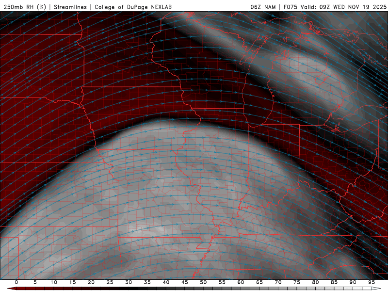Click the 35 value on the color scale
This screenshot has height=291, width=388.
point(147,282)
